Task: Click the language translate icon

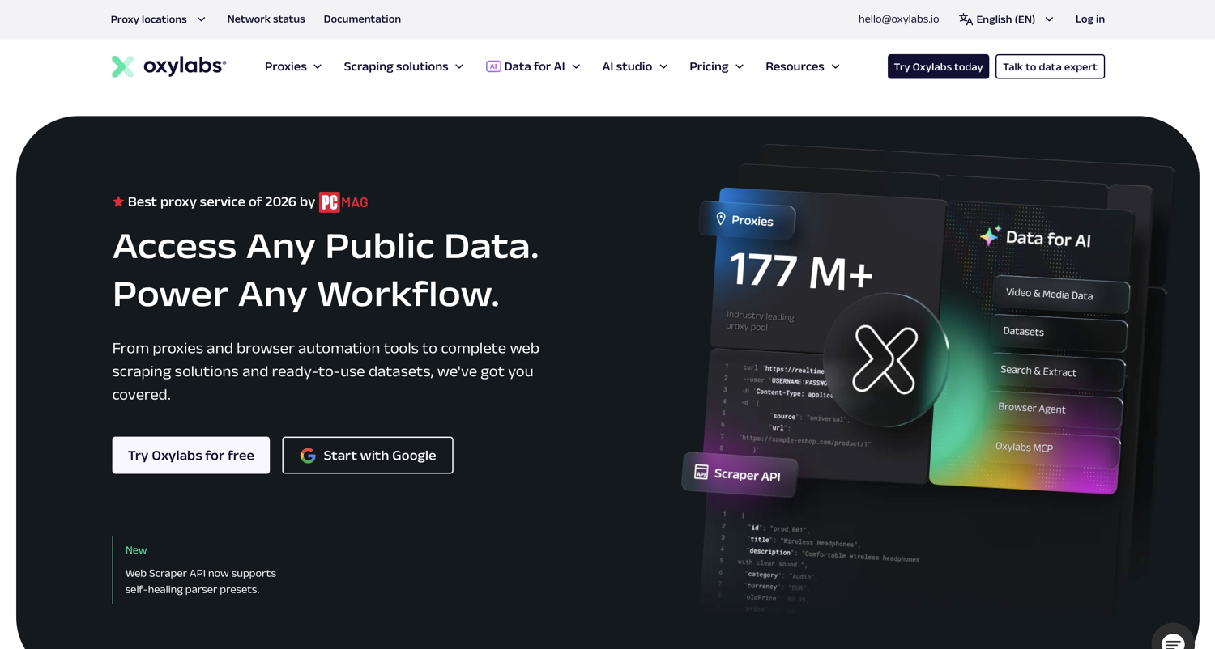Action: pyautogui.click(x=966, y=19)
